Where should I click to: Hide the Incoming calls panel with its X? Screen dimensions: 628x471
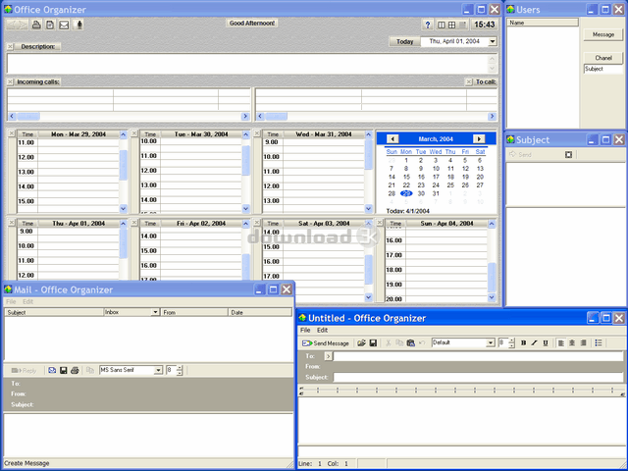(x=10, y=81)
